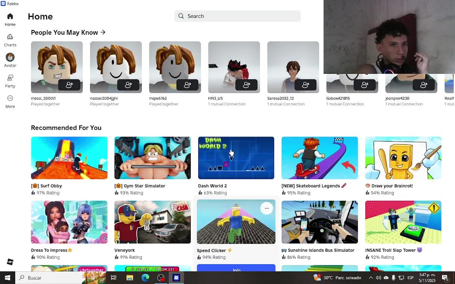Screen dimensions: 455x284
Task: Open the Speed Clicker game thumbnail
Action: tap(236, 222)
